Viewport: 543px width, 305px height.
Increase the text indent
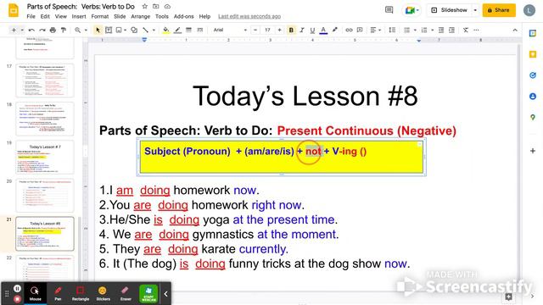[x=452, y=30]
